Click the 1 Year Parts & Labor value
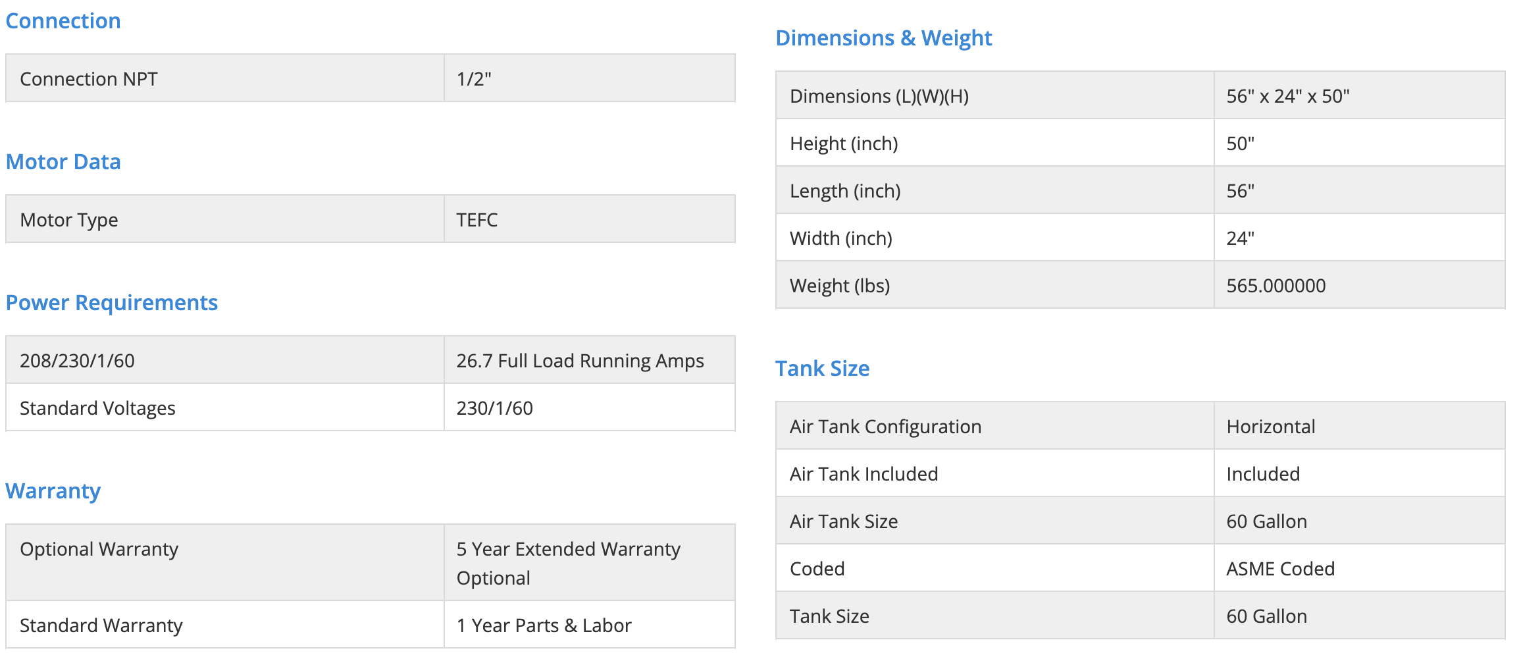The height and width of the screenshot is (661, 1519). click(544, 625)
